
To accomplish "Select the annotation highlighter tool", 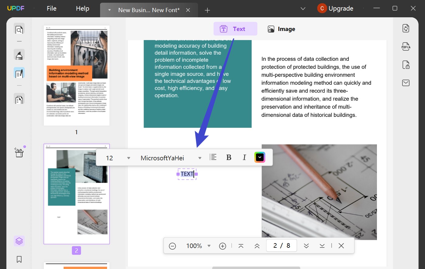I will [19, 55].
